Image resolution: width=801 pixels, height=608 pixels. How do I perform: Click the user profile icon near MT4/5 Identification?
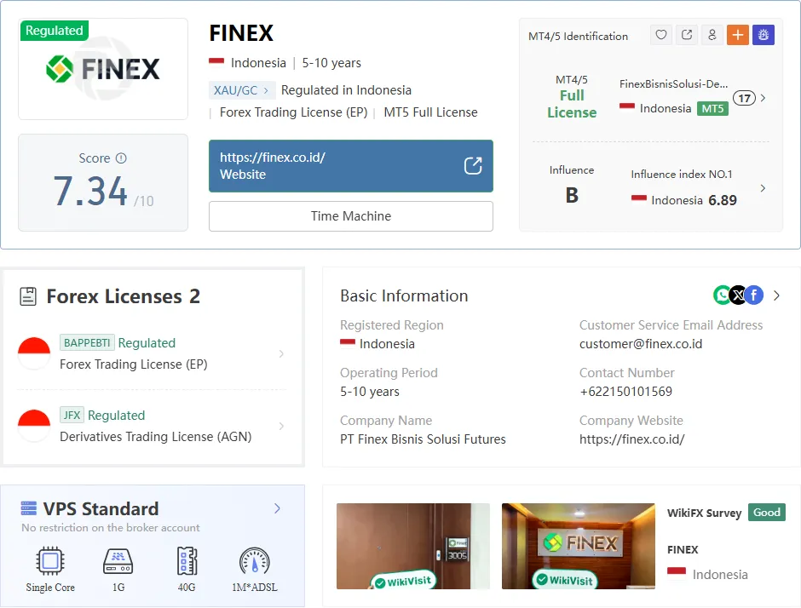point(712,35)
